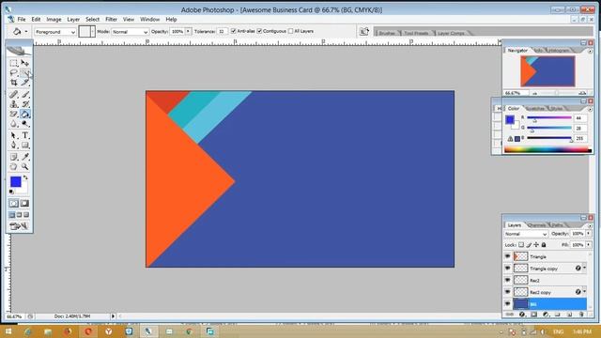Open the Opacity slider arrow in options bar
This screenshot has height=338, width=601.
point(188,31)
